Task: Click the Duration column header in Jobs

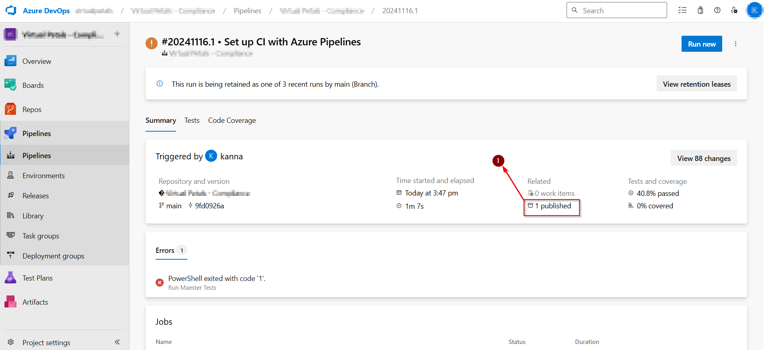Action: pyautogui.click(x=587, y=342)
